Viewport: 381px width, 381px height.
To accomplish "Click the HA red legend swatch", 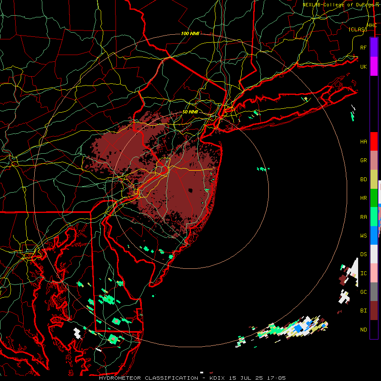I will (x=374, y=141).
